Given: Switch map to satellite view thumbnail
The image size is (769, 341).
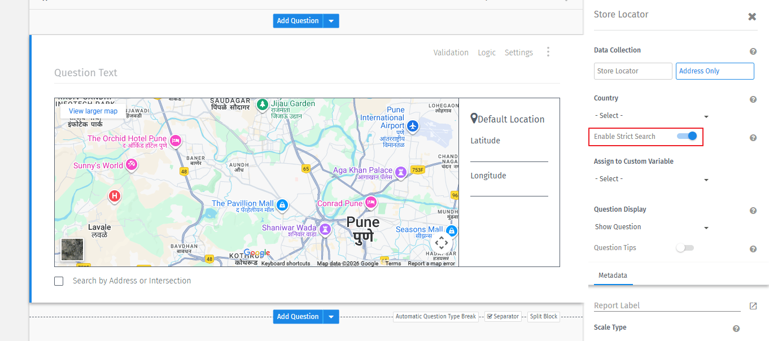Looking at the screenshot, I should point(72,250).
